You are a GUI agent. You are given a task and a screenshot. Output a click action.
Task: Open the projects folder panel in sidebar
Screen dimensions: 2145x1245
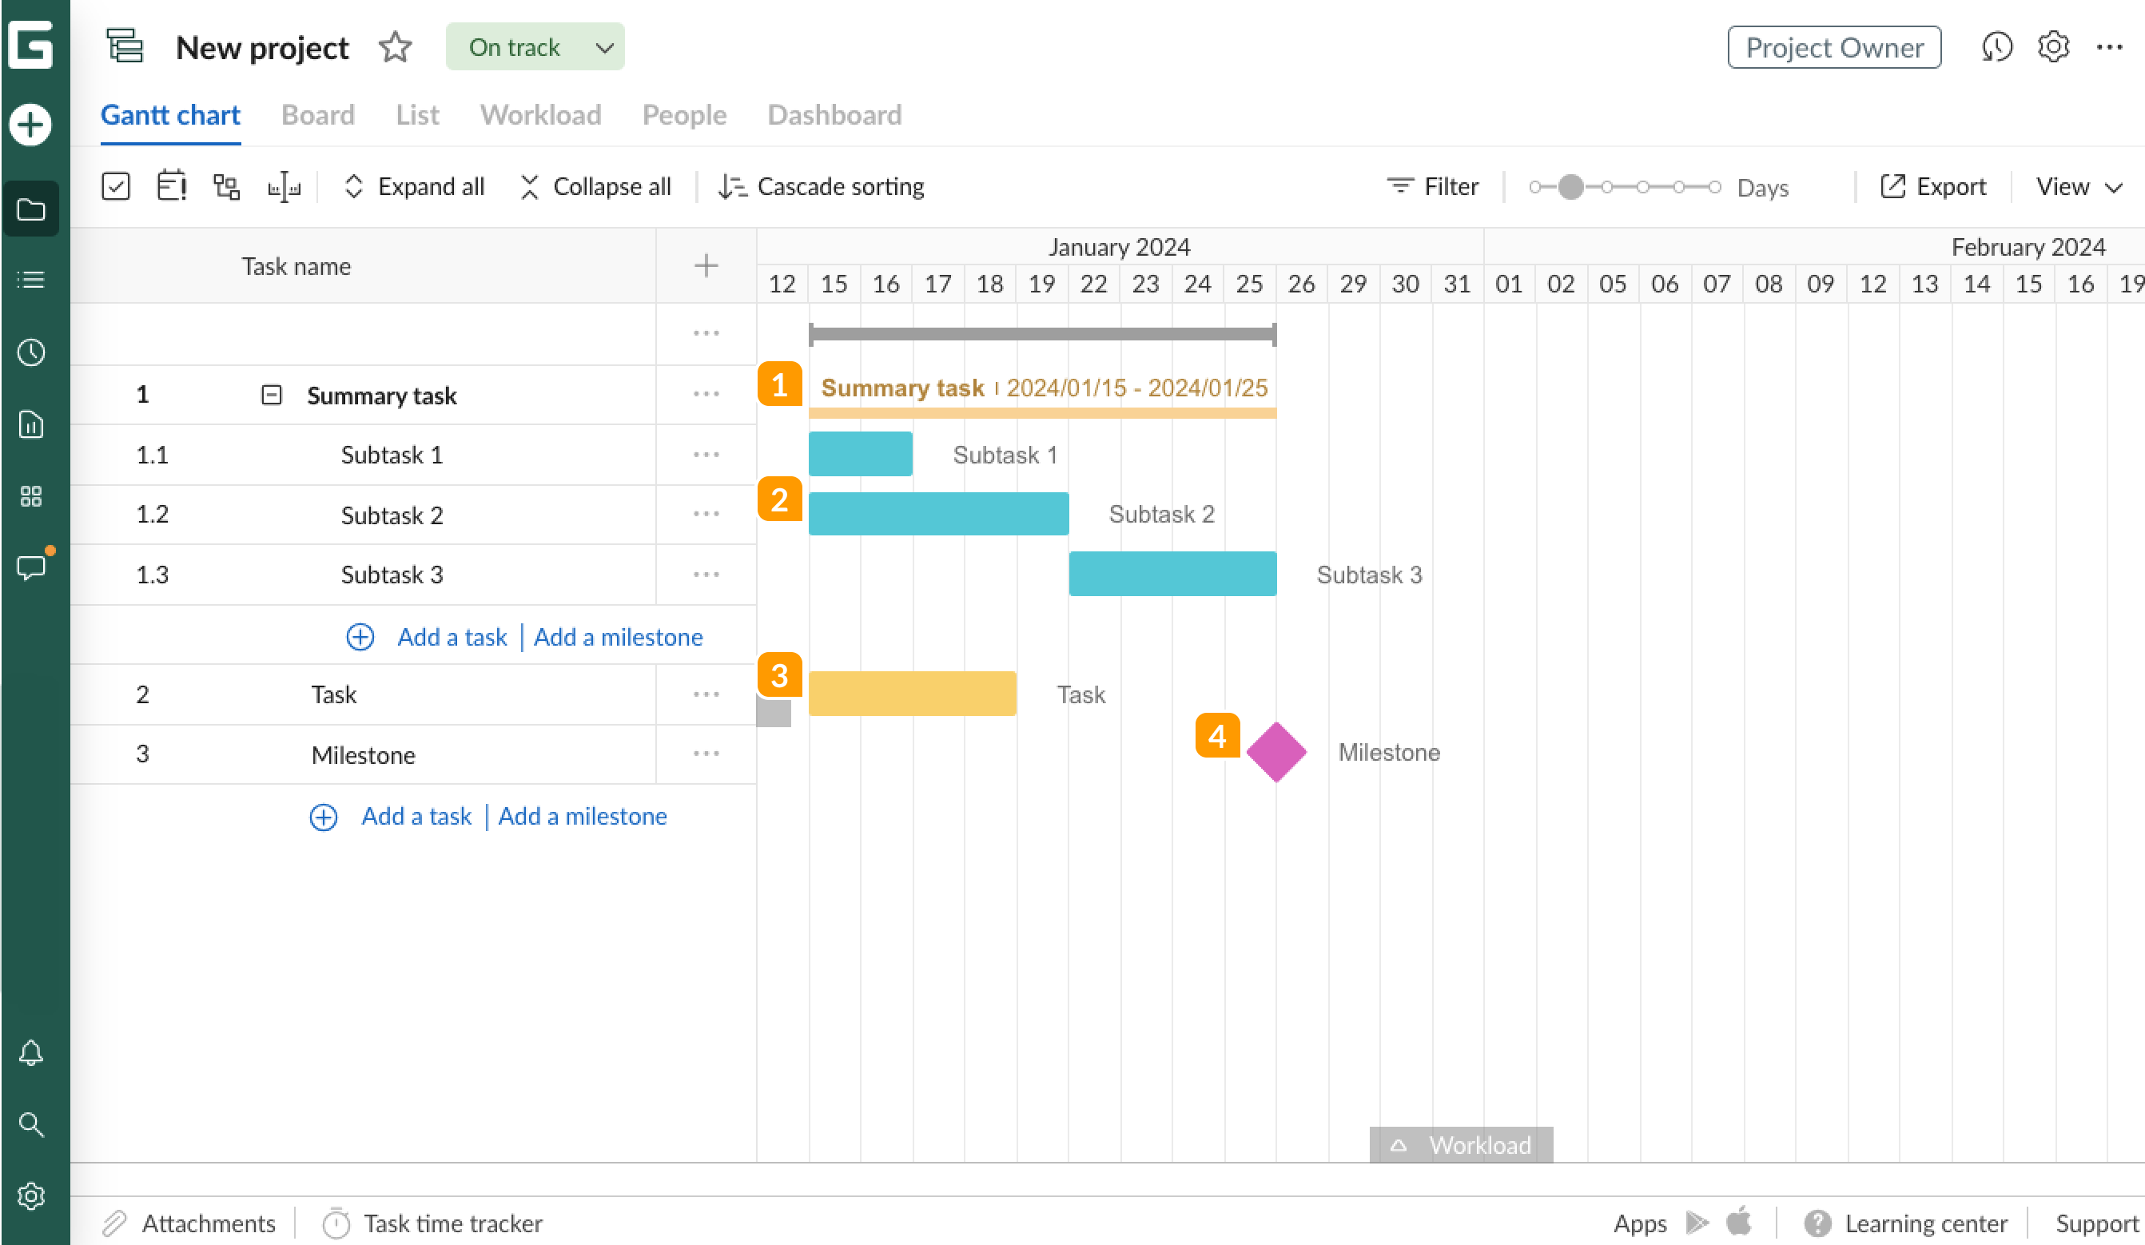coord(31,209)
